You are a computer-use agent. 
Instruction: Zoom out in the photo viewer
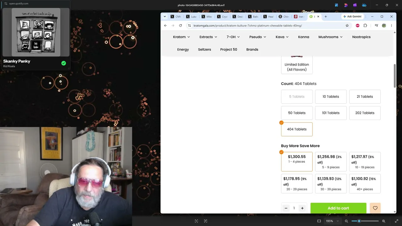tap(346, 221)
